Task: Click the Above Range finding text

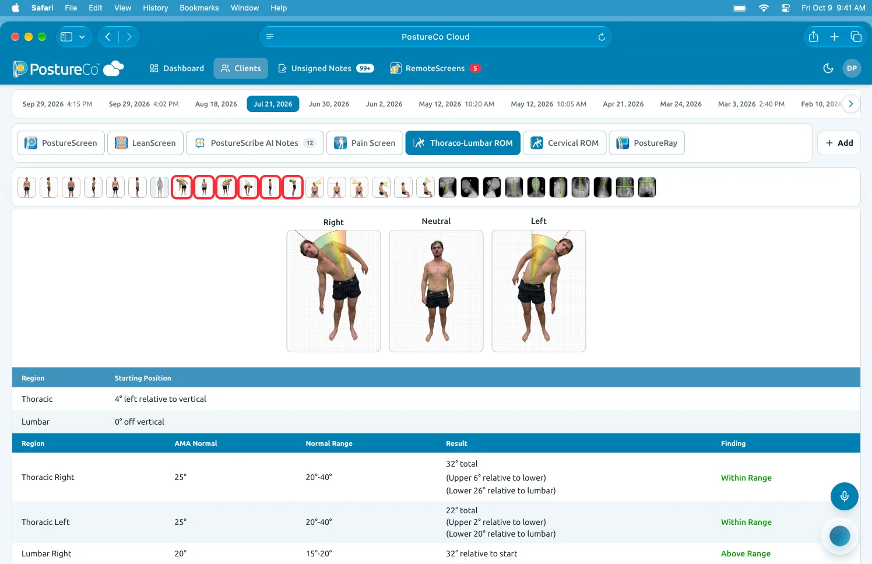Action: [x=746, y=554]
